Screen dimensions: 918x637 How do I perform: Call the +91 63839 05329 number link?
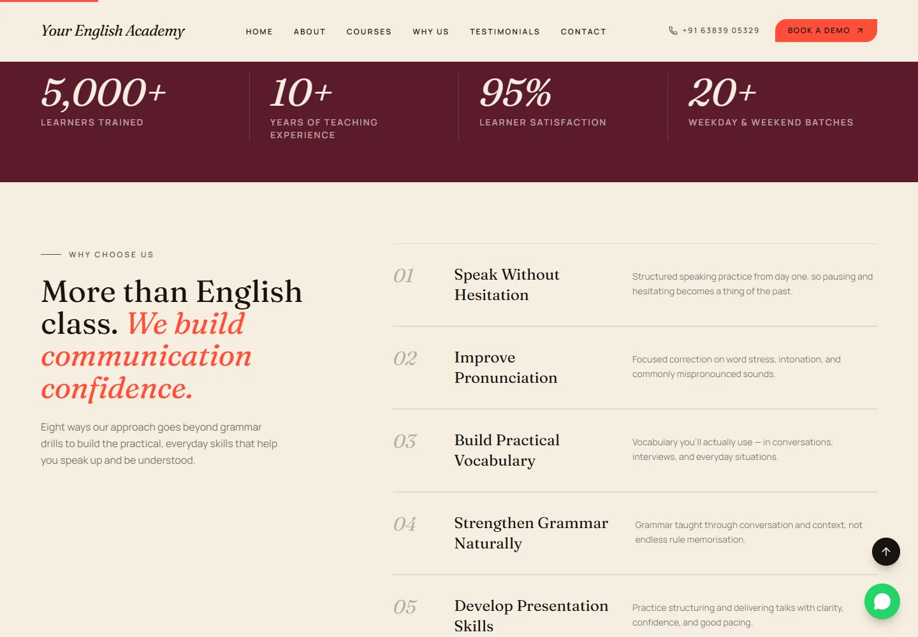[714, 31]
